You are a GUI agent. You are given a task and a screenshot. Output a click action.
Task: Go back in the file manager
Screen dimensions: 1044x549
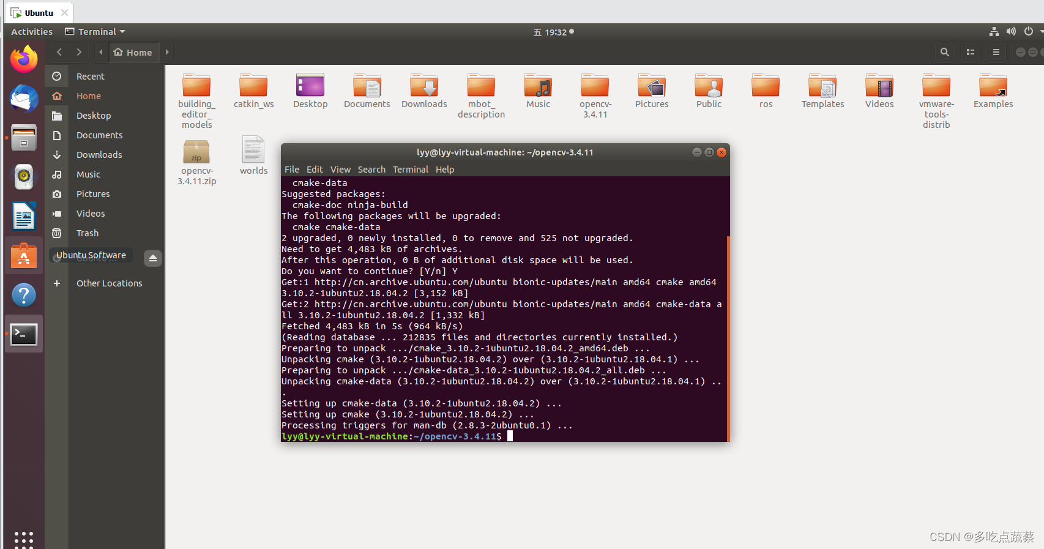[x=59, y=52]
